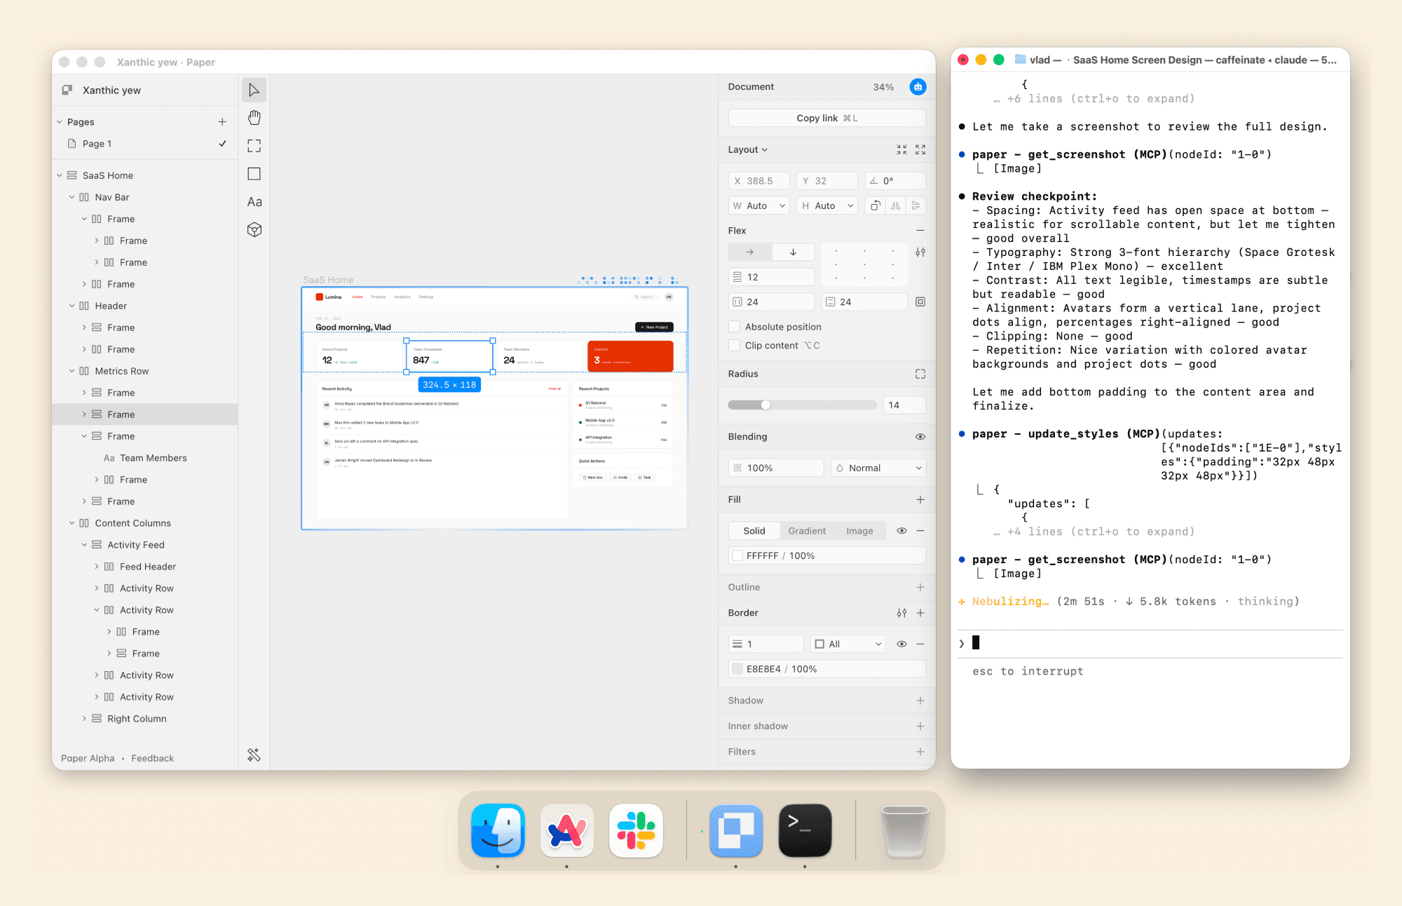Open the 3D component cube tool
This screenshot has height=906, width=1402.
pyautogui.click(x=254, y=230)
